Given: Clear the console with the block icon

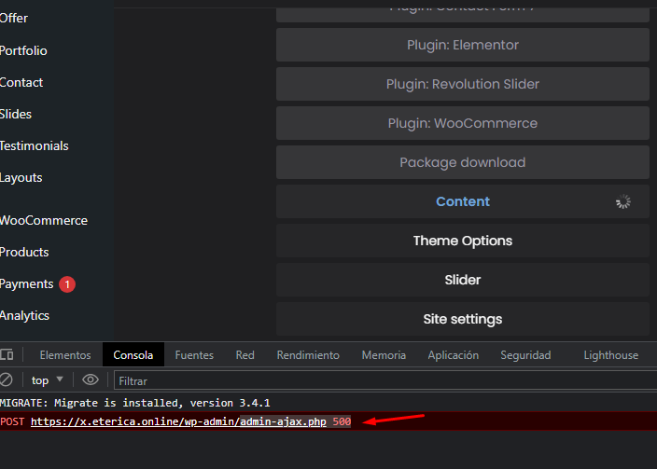Looking at the screenshot, I should click(6, 379).
